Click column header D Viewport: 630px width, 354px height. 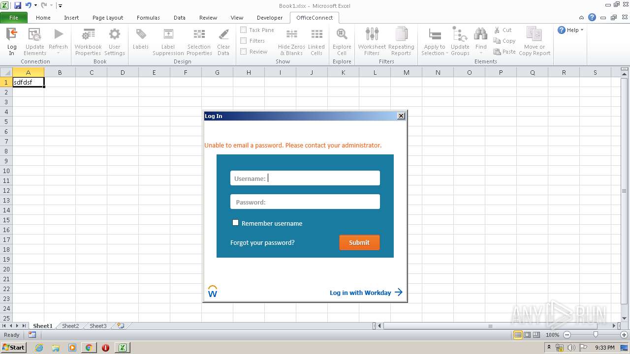click(123, 72)
